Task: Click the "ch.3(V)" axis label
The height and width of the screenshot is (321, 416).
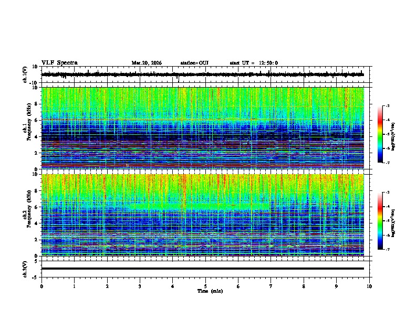Action: tap(25, 269)
